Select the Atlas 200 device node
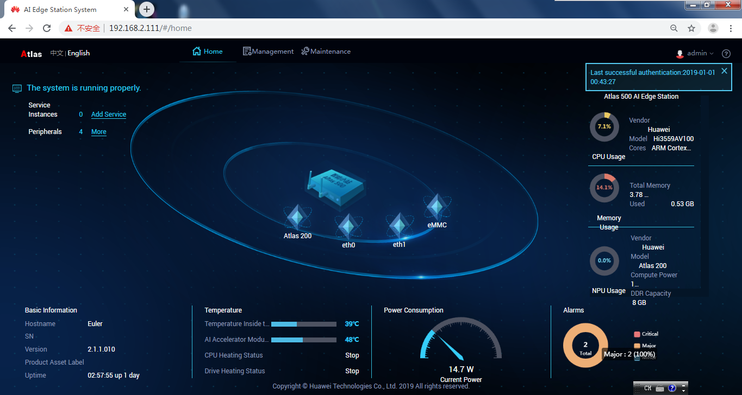Viewport: 742px width, 395px height. pyautogui.click(x=297, y=221)
